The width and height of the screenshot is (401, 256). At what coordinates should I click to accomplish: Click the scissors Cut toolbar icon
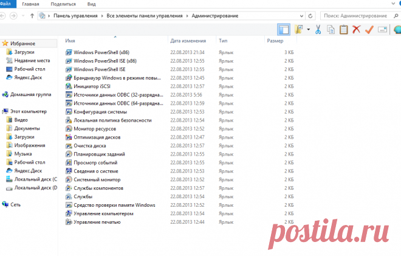[x=318, y=30]
